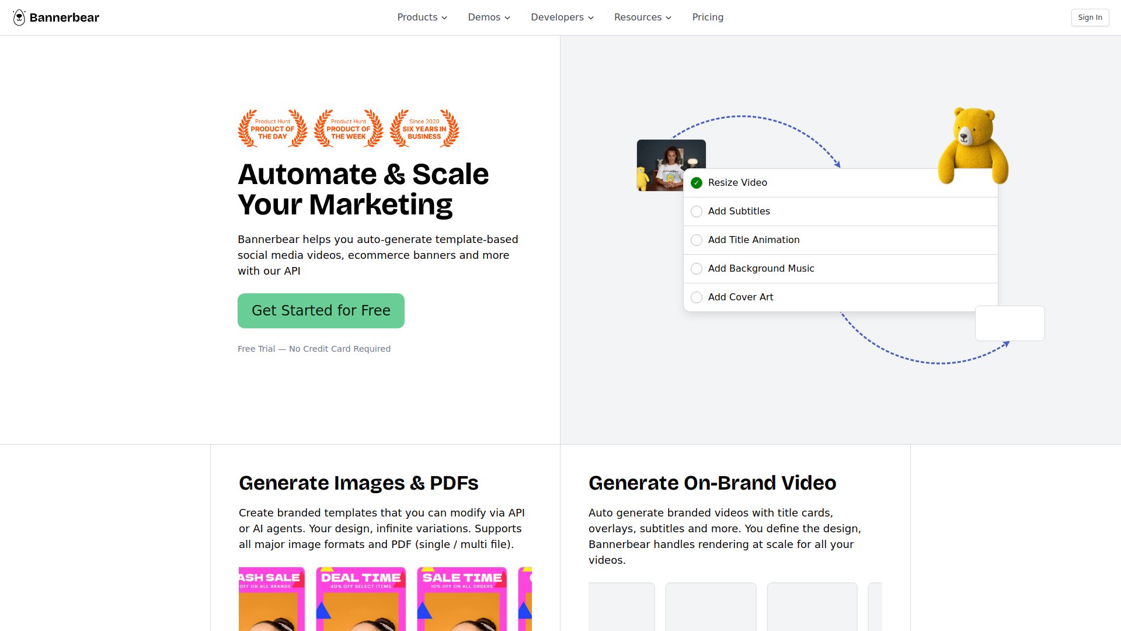Image resolution: width=1121 pixels, height=631 pixels.
Task: Click the Product of the Week badge
Action: point(349,129)
